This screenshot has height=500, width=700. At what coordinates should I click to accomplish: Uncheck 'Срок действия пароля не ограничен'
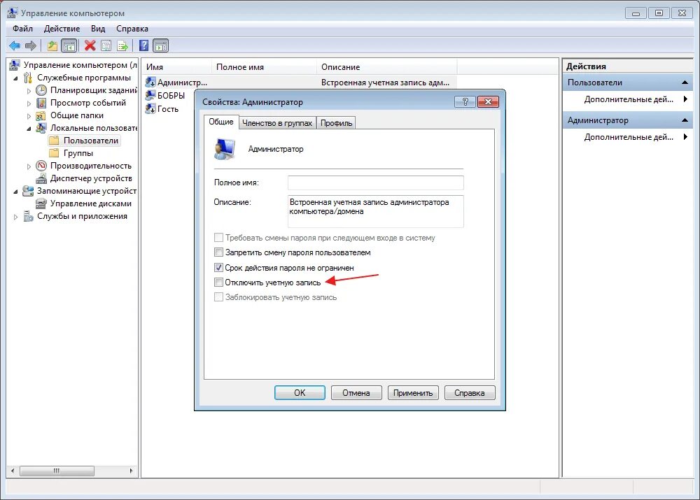pyautogui.click(x=218, y=268)
